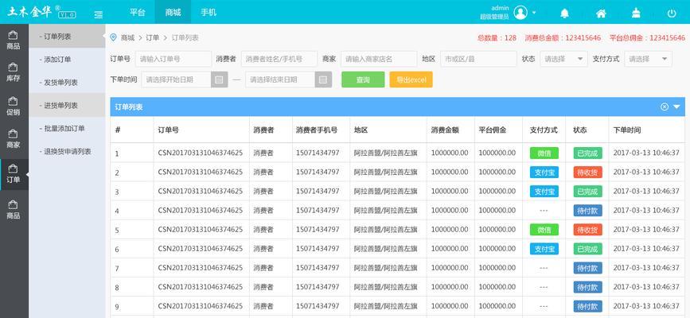Click the 已完成 status badge in row 3
The width and height of the screenshot is (690, 318).
tap(587, 192)
